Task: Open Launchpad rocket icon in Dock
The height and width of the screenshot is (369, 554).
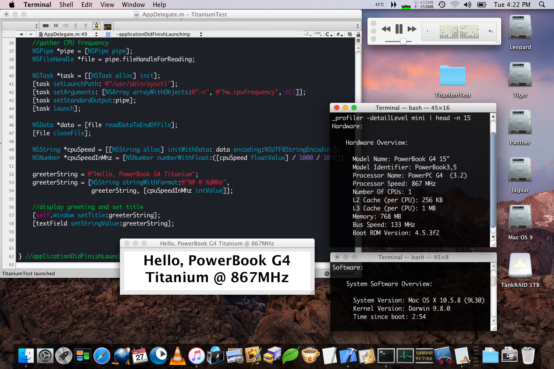Action: tap(64, 355)
